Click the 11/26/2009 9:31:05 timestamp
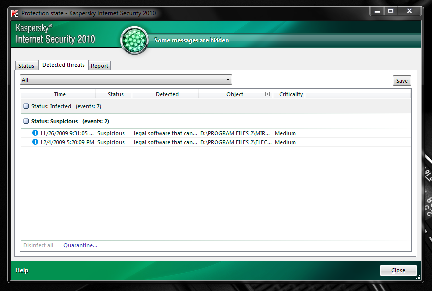This screenshot has height=291, width=432. (67, 133)
